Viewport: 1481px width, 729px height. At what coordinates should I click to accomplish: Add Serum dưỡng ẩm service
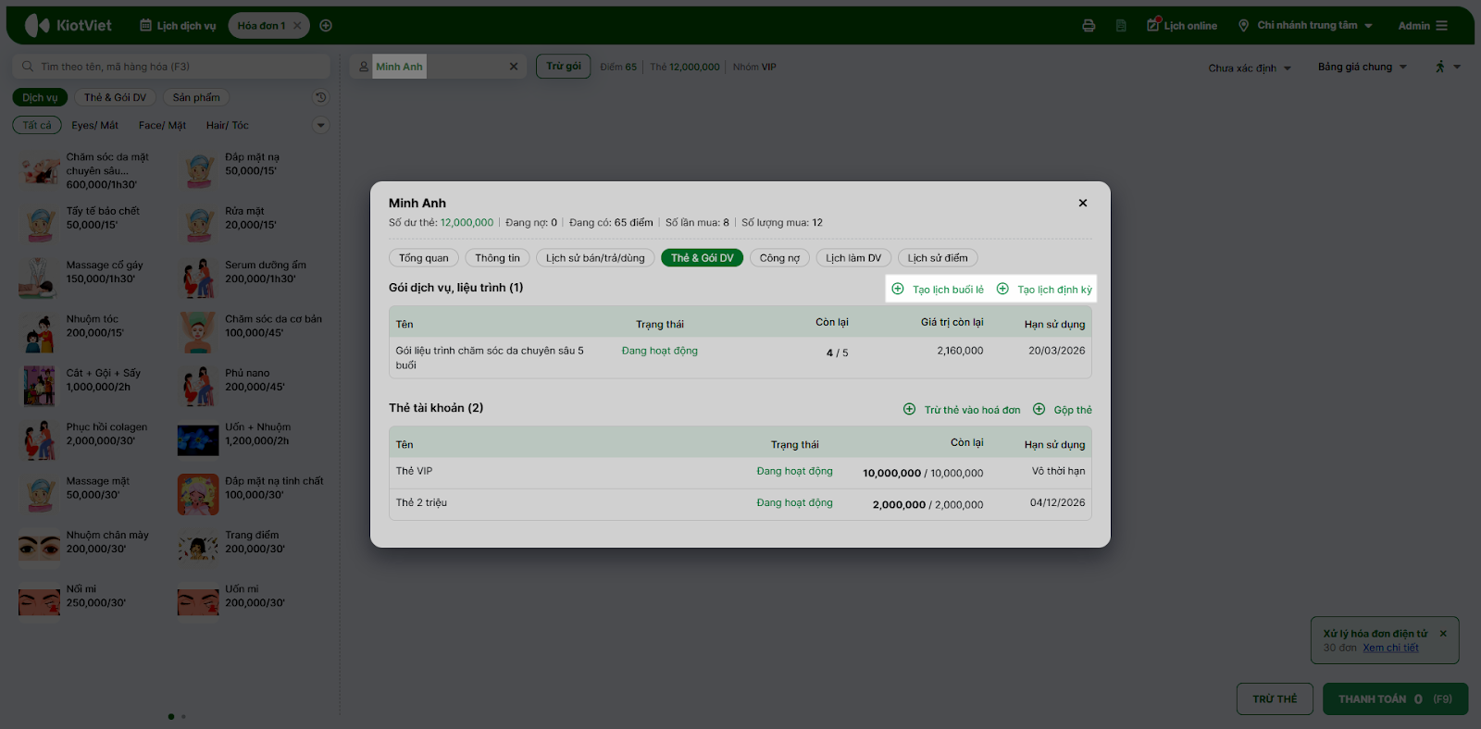[x=251, y=278]
